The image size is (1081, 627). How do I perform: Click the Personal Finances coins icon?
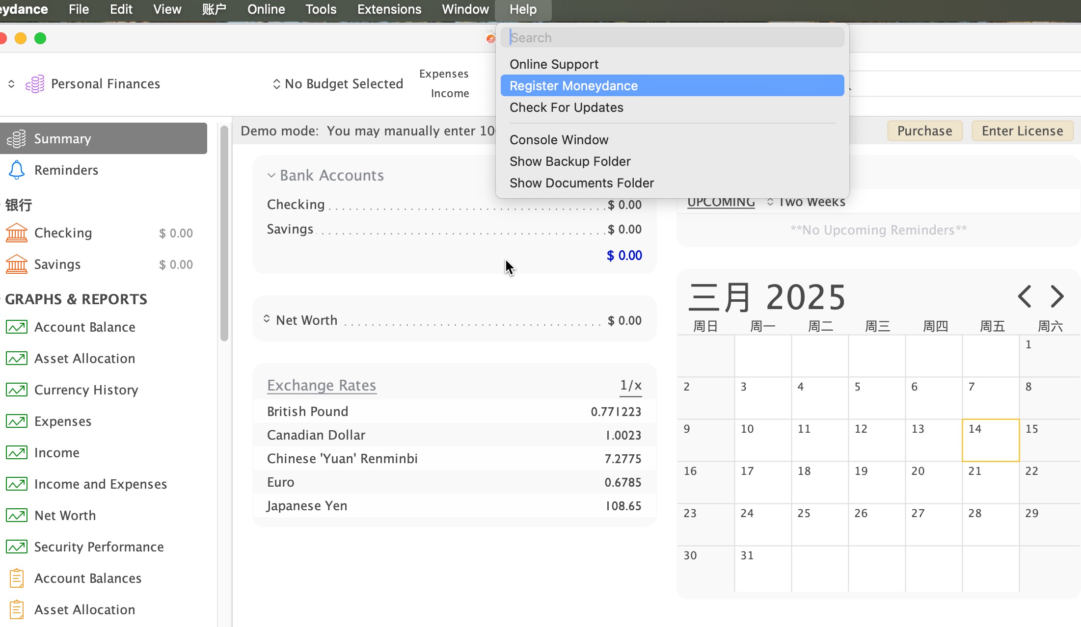tap(35, 84)
